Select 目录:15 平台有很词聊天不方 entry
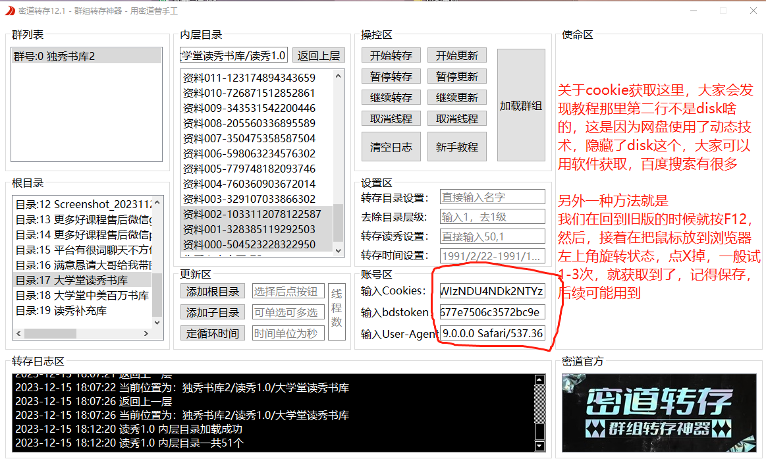Screen dimensions: 766x463 82,250
